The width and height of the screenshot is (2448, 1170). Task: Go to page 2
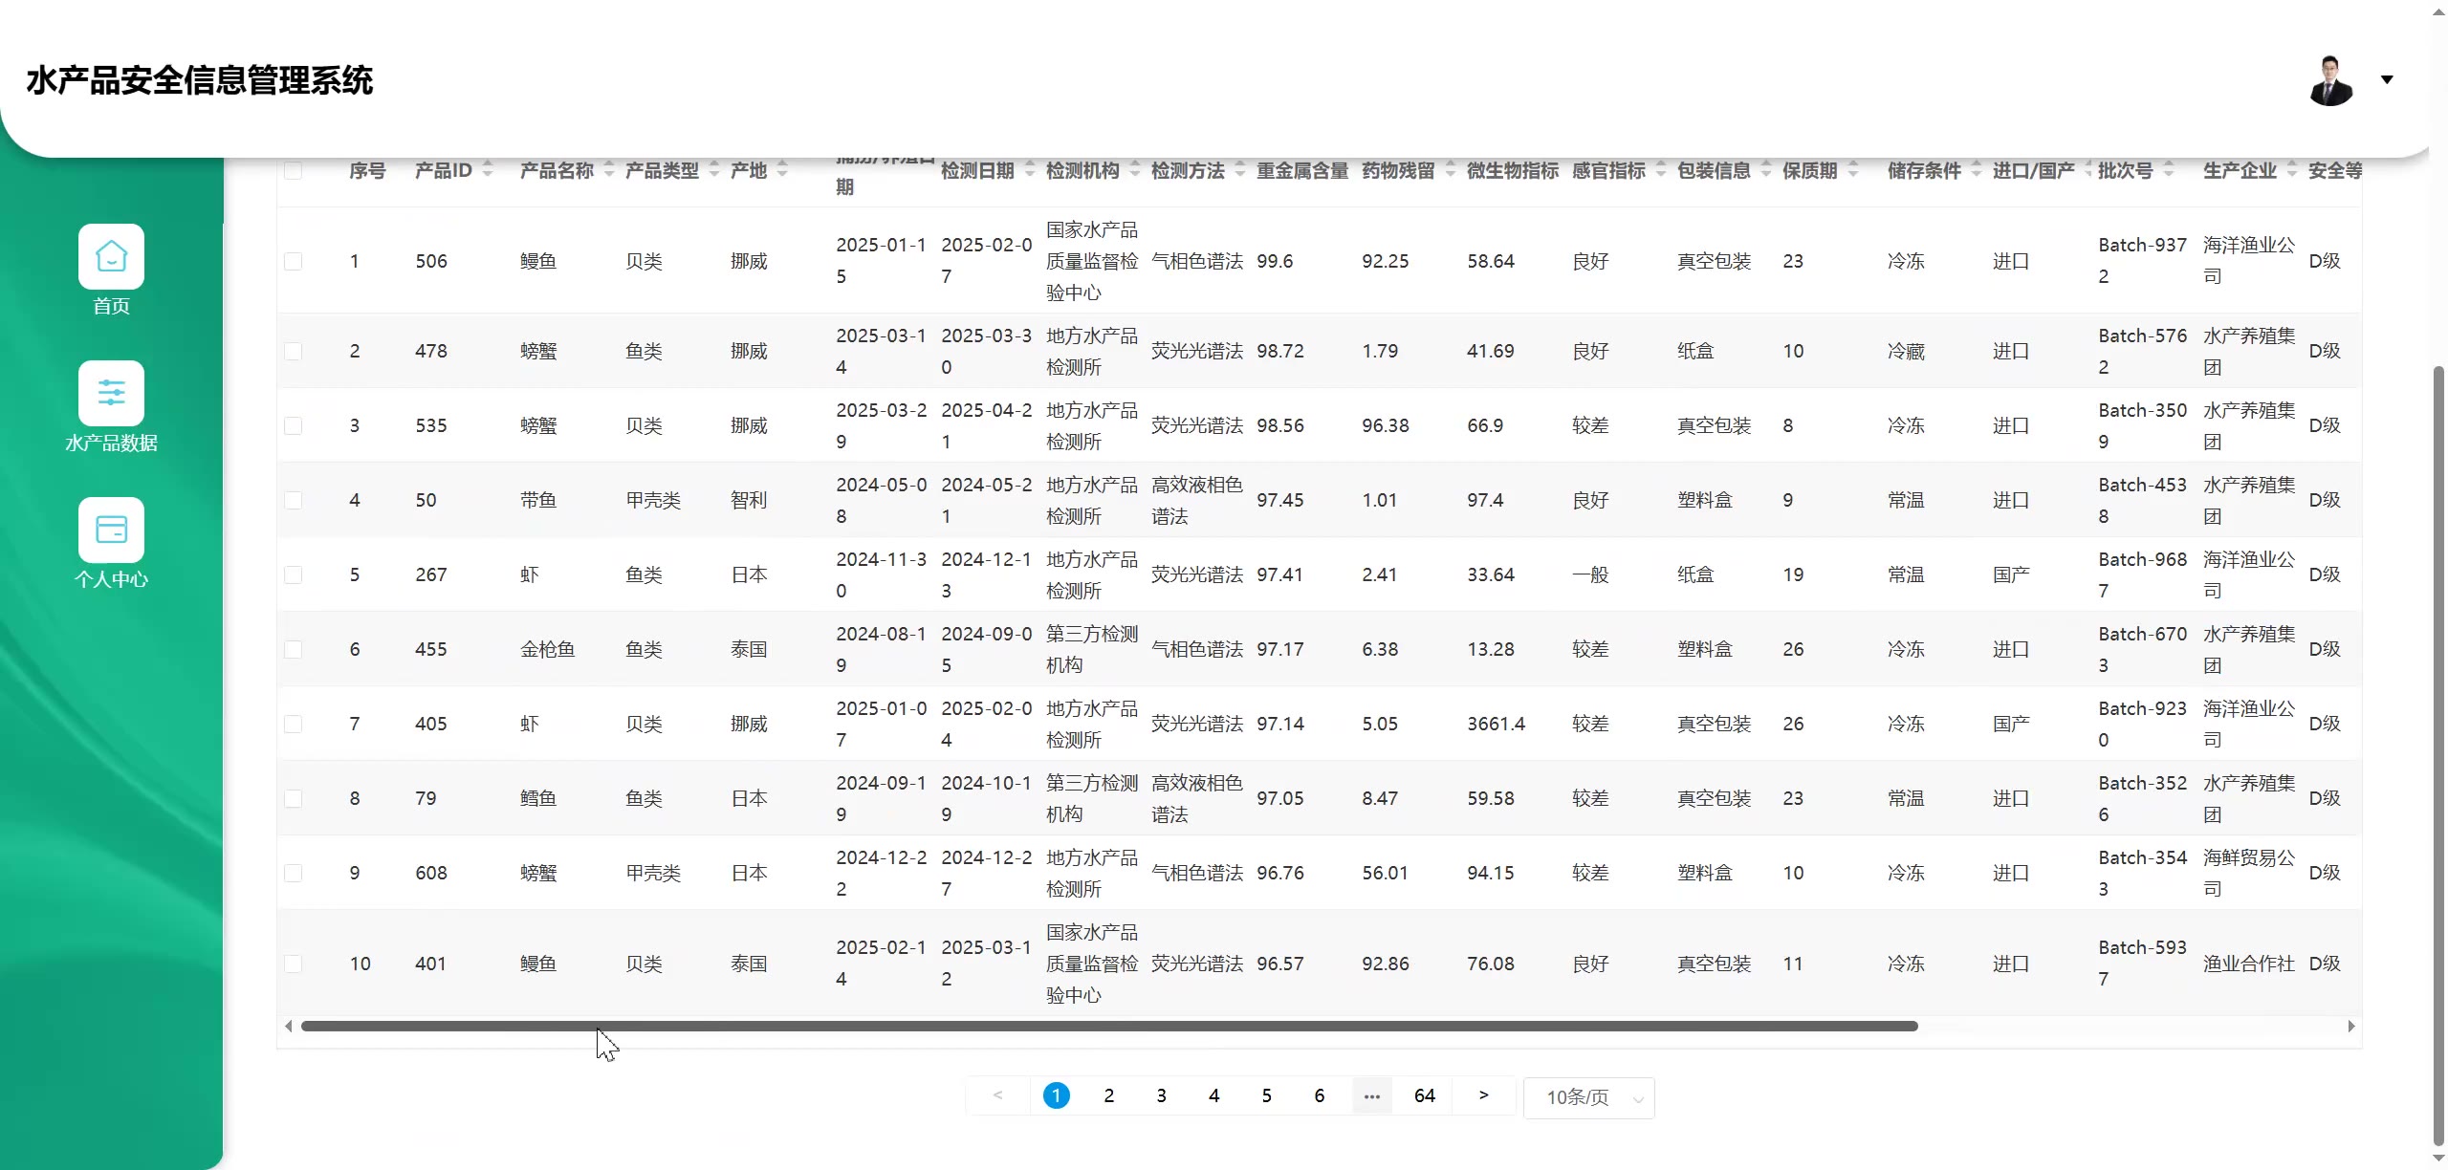1108,1095
